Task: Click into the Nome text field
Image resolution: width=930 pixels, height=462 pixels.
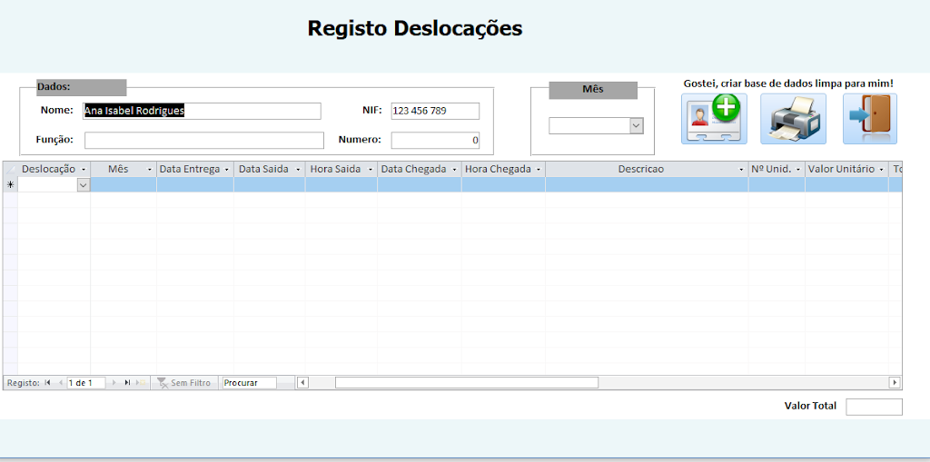Action: (202, 111)
